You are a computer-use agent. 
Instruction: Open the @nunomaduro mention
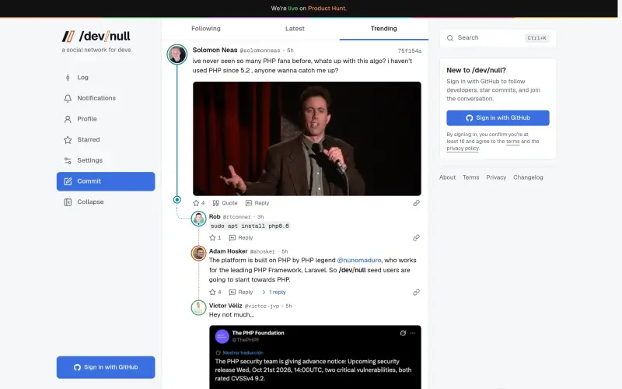(x=359, y=261)
